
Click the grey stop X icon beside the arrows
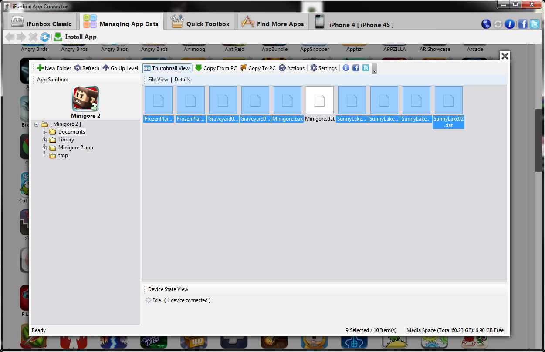click(x=33, y=37)
